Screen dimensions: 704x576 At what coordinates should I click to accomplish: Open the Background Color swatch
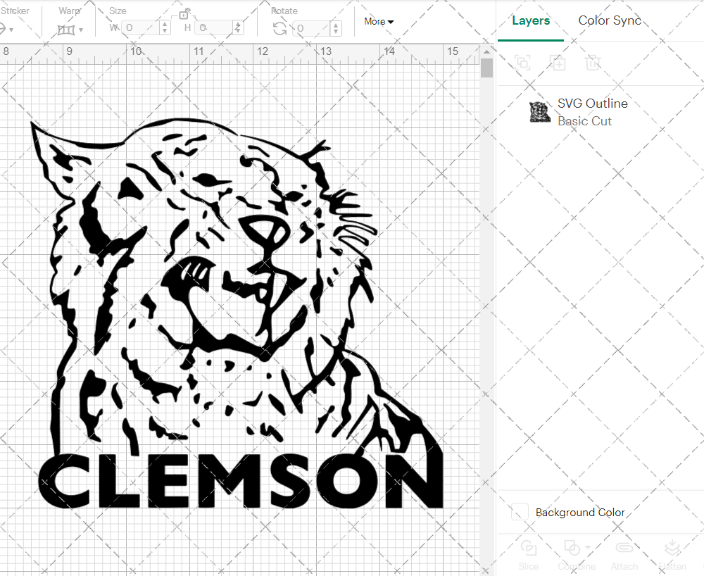tap(519, 513)
